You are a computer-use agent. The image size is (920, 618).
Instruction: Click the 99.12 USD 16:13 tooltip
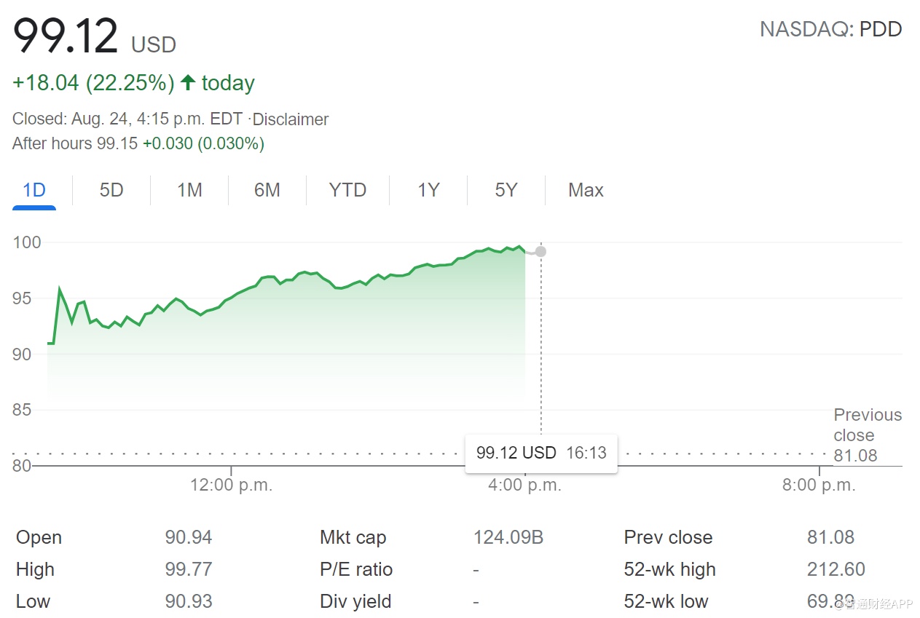click(541, 453)
